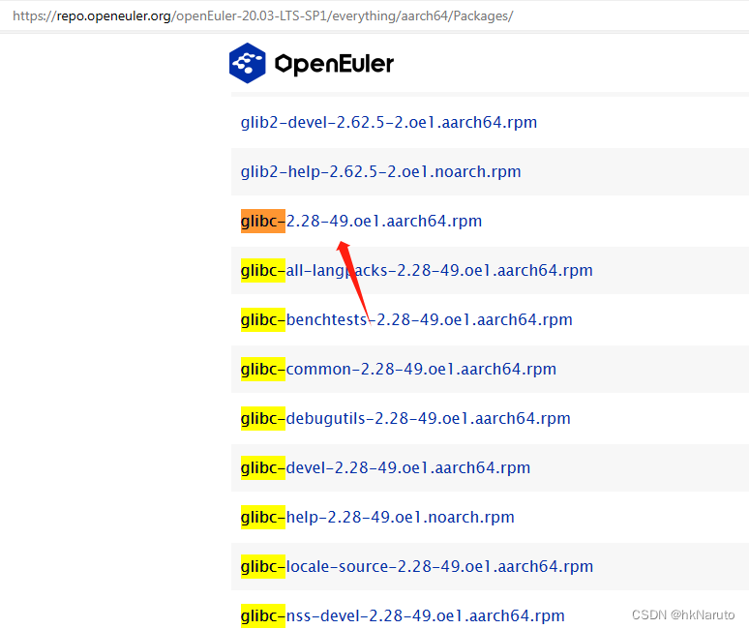Image resolution: width=749 pixels, height=629 pixels.
Task: Open glibc-help-2.28-49.oe1.noarch.rpm link
Action: tap(377, 518)
